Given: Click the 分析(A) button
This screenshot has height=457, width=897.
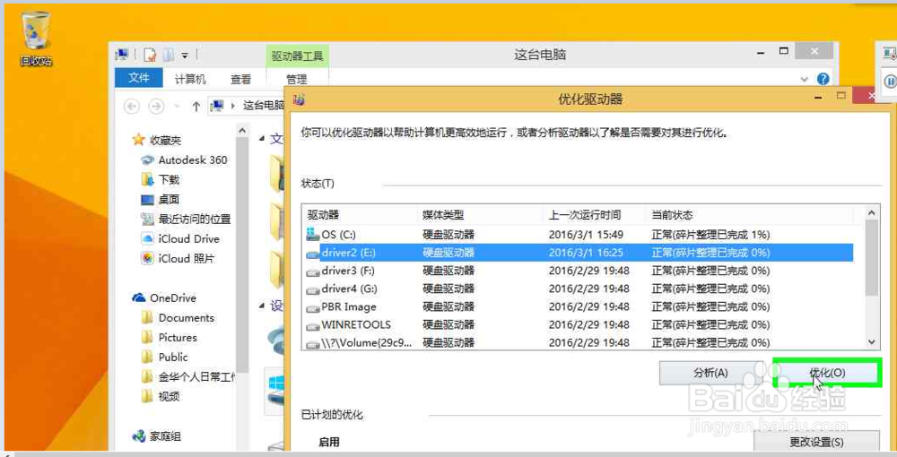Looking at the screenshot, I should pos(710,373).
